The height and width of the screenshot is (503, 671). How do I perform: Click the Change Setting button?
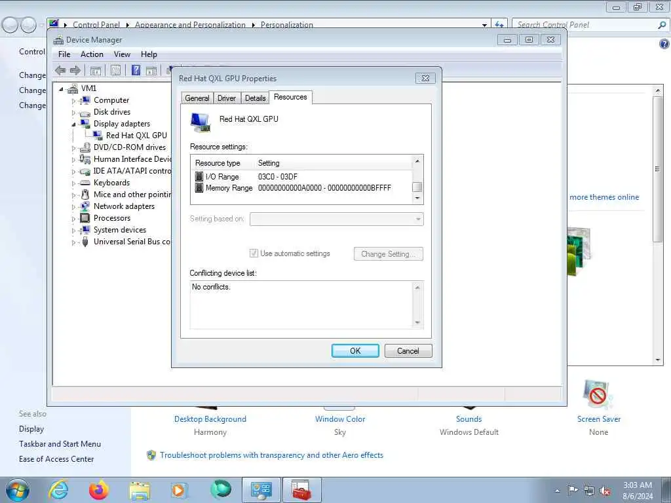click(388, 253)
